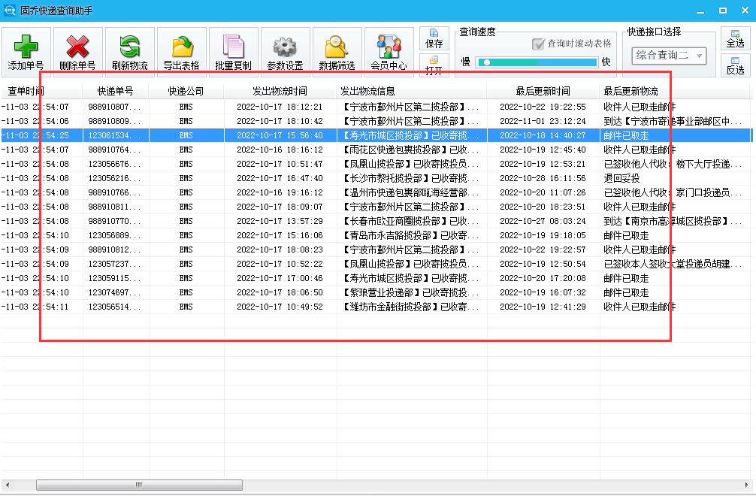Click 【温州市快递包裹部瓯海经营部 cell
The width and height of the screenshot is (756, 496).
pyautogui.click(x=410, y=192)
